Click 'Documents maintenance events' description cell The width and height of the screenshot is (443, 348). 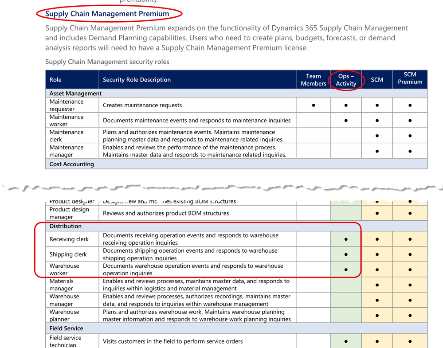(198, 120)
